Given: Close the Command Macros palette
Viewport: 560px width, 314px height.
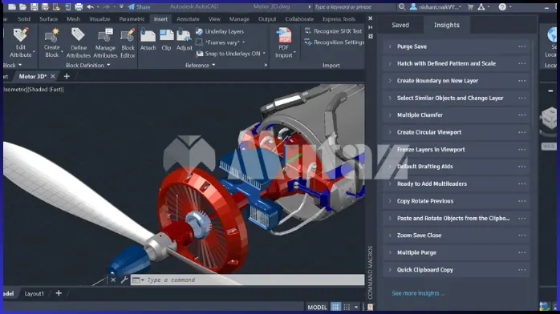Looking at the screenshot, I should point(371,18).
